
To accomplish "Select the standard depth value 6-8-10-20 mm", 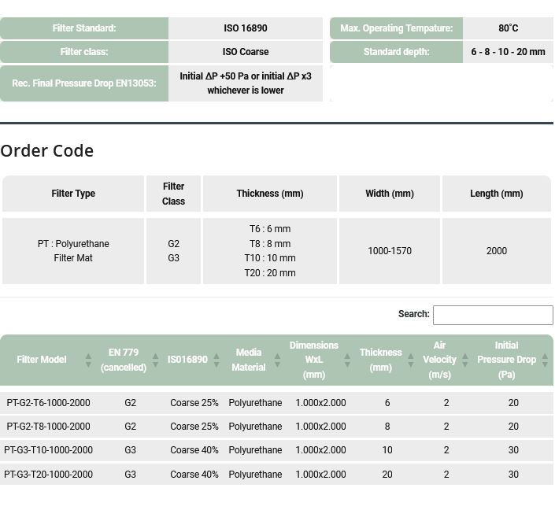I will click(x=508, y=52).
